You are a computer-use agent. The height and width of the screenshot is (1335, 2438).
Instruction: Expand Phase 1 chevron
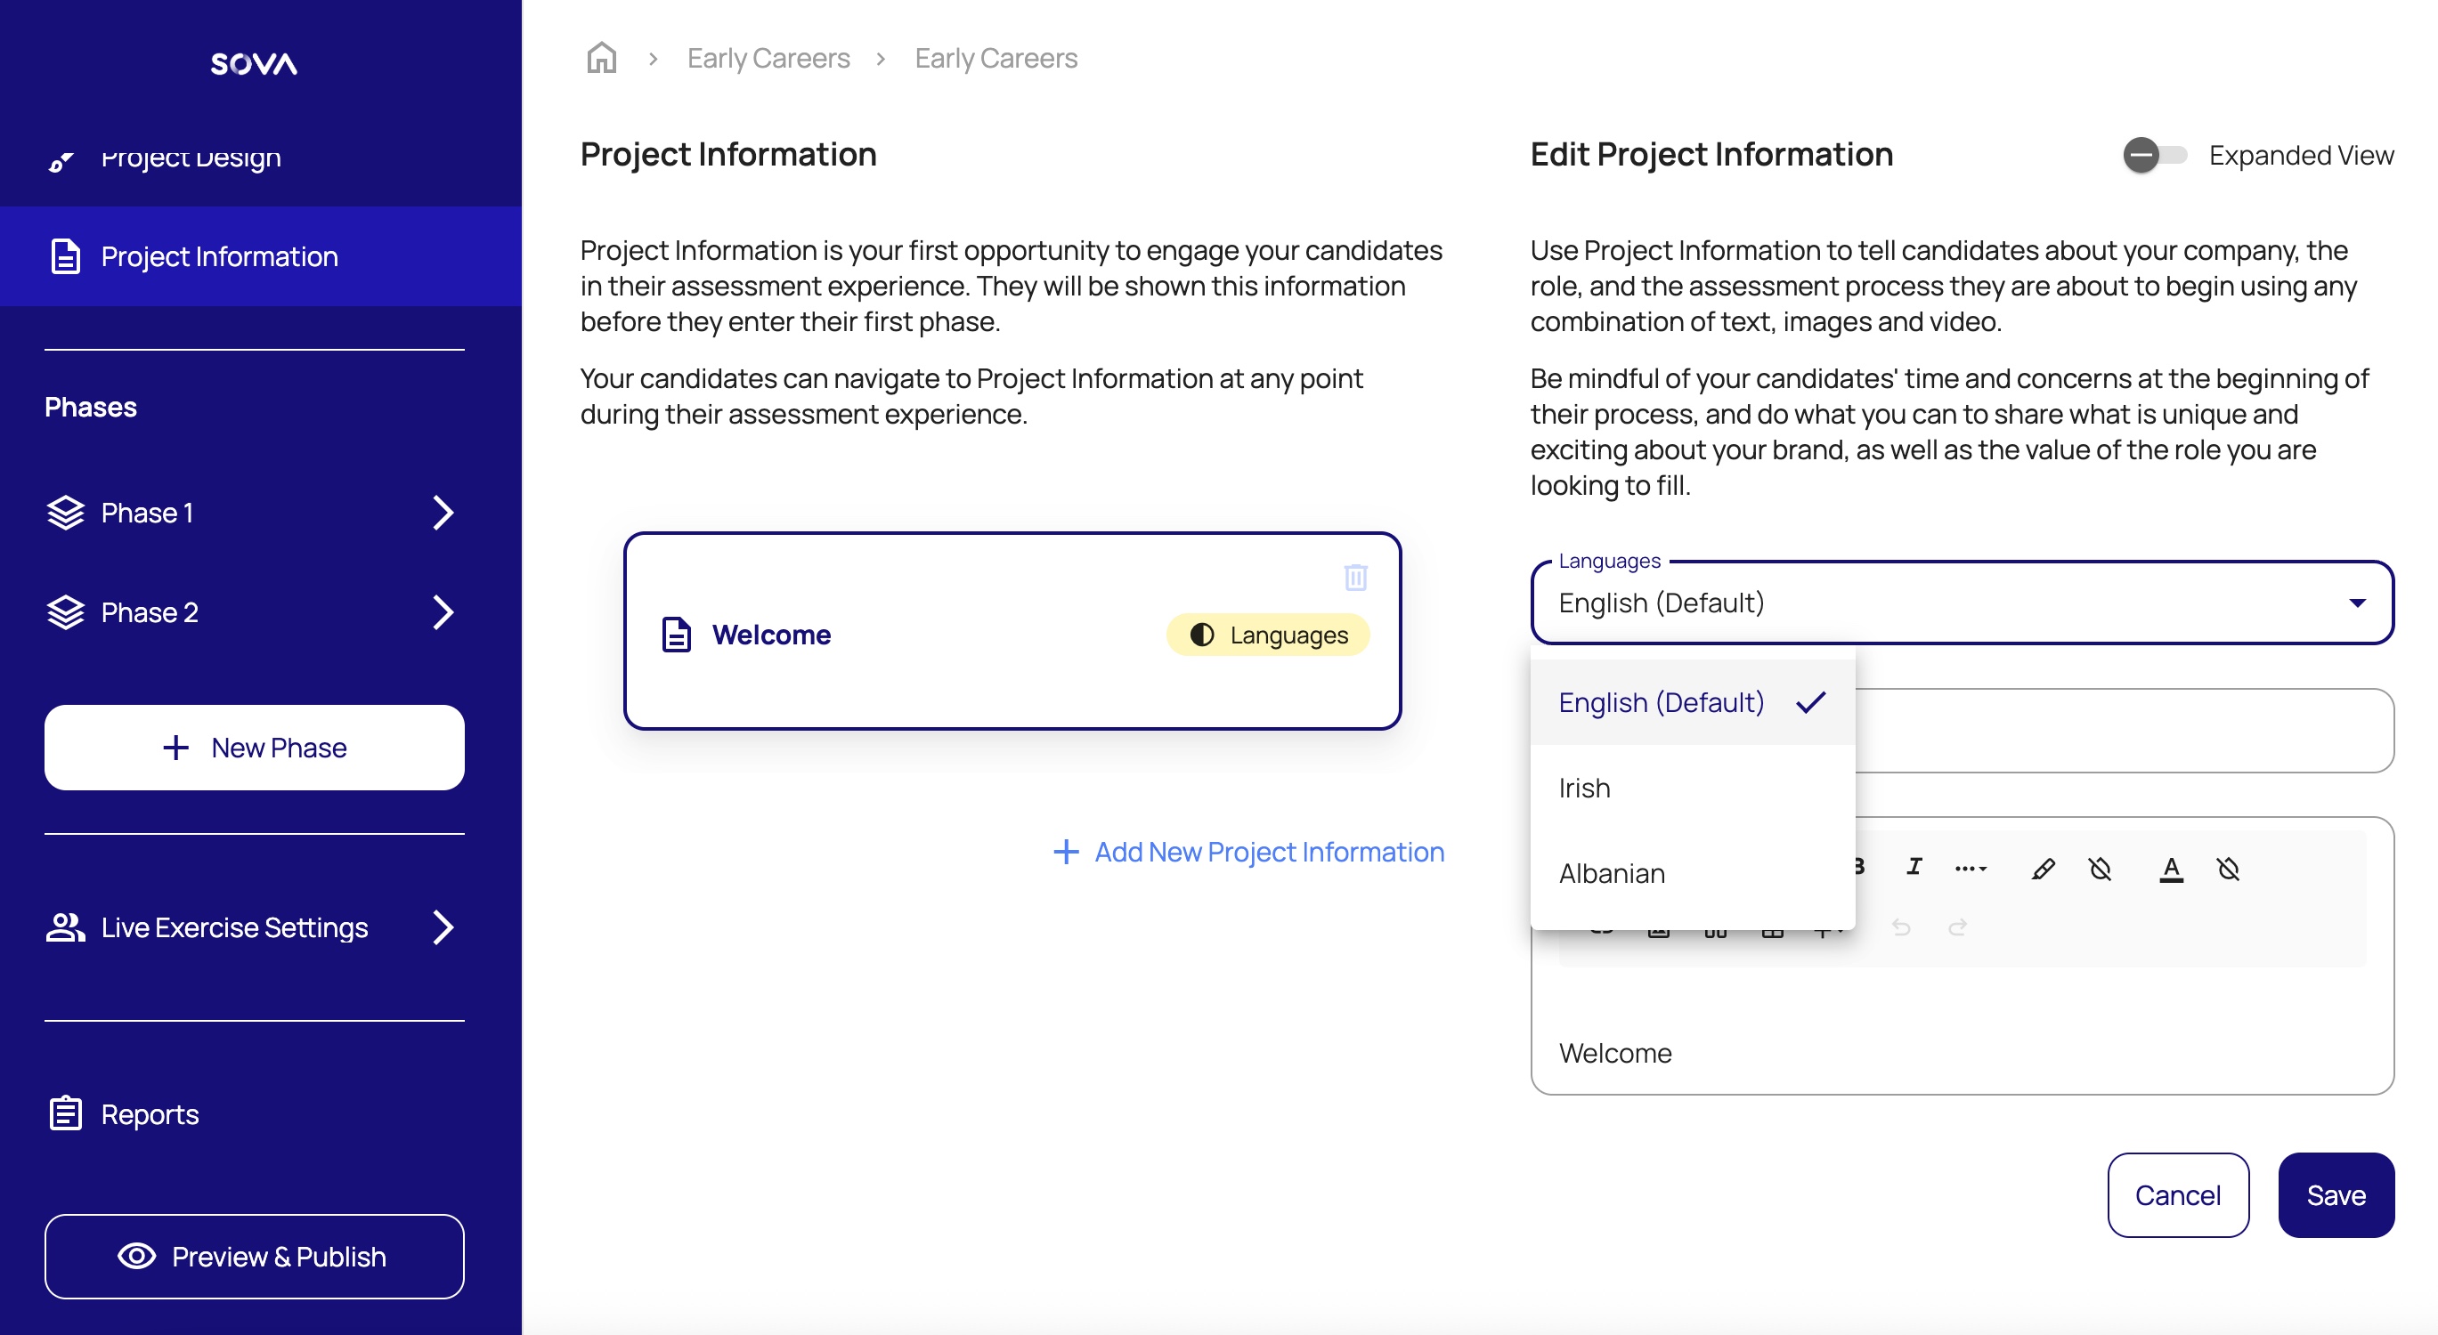point(443,513)
